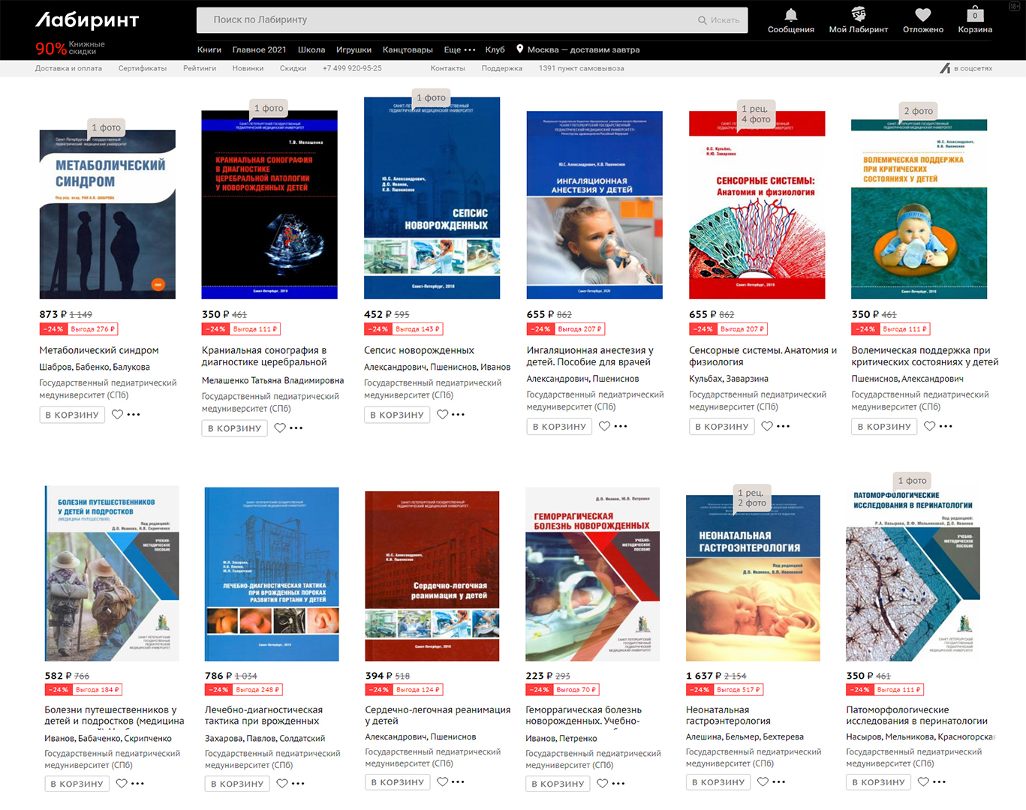Open the Корзина shopping bag icon
Image resolution: width=1026 pixels, height=810 pixels.
(x=974, y=15)
